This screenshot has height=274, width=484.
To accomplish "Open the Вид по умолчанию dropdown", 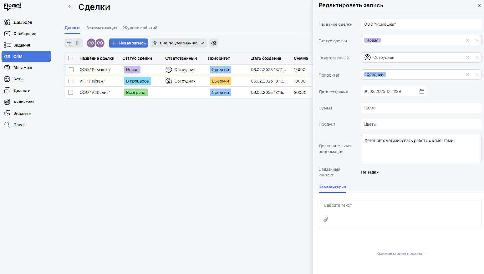I will click(x=178, y=43).
